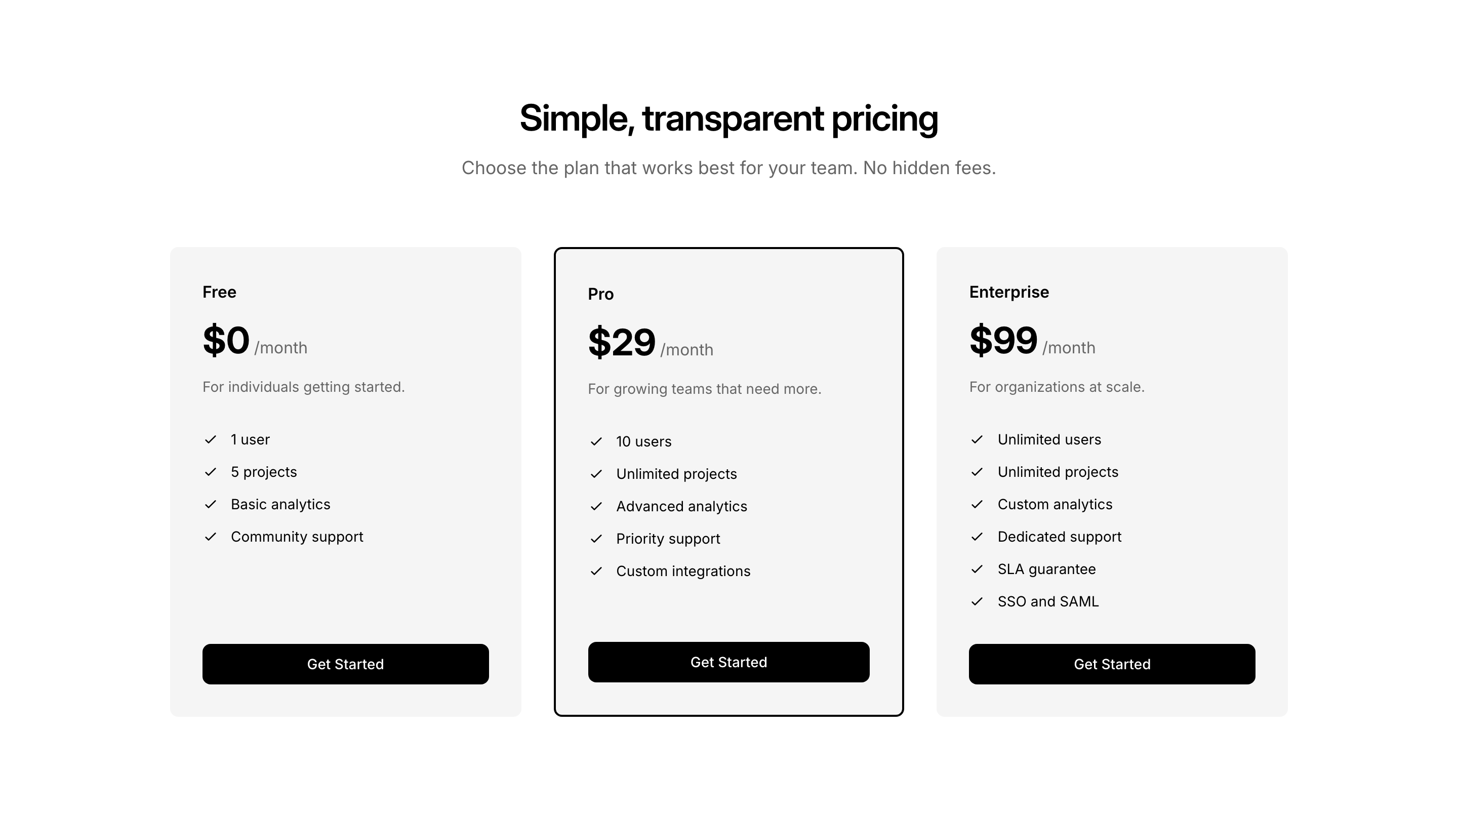The image size is (1458, 814).
Task: Click the $29 price on Pro card
Action: coord(622,343)
